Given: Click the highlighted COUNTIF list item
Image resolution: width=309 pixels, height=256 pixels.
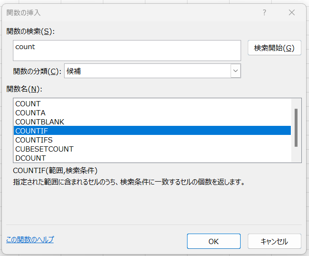Looking at the screenshot, I should (x=32, y=131).
